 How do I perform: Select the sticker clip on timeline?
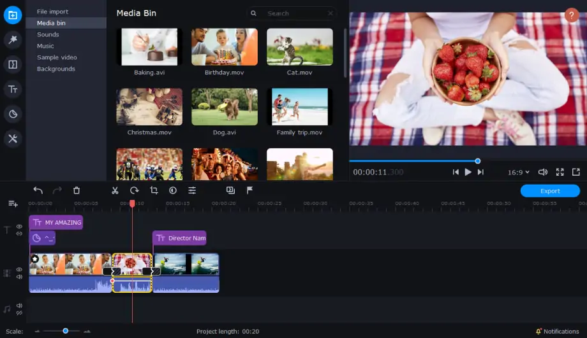tap(42, 238)
